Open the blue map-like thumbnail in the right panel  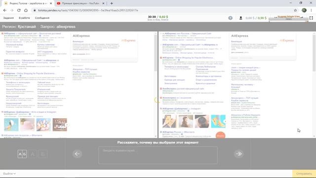218,121
